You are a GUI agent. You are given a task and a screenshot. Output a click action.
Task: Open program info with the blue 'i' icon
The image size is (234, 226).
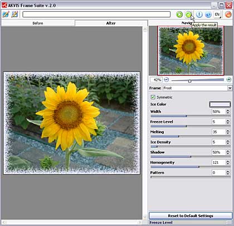[x=199, y=15]
